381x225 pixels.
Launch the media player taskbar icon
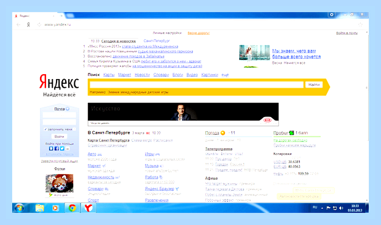pyautogui.click(x=55, y=208)
